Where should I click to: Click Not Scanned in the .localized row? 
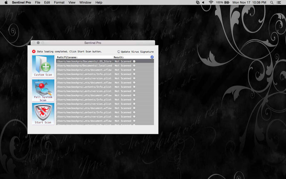tap(123, 66)
